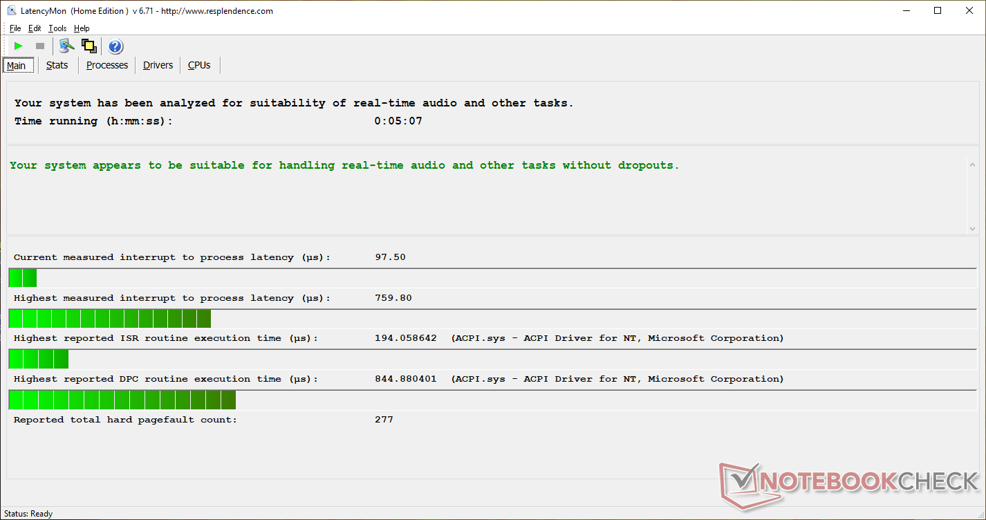Image resolution: width=986 pixels, height=520 pixels.
Task: Click 'Reported total hard pagefault count' label
Action: pos(125,420)
